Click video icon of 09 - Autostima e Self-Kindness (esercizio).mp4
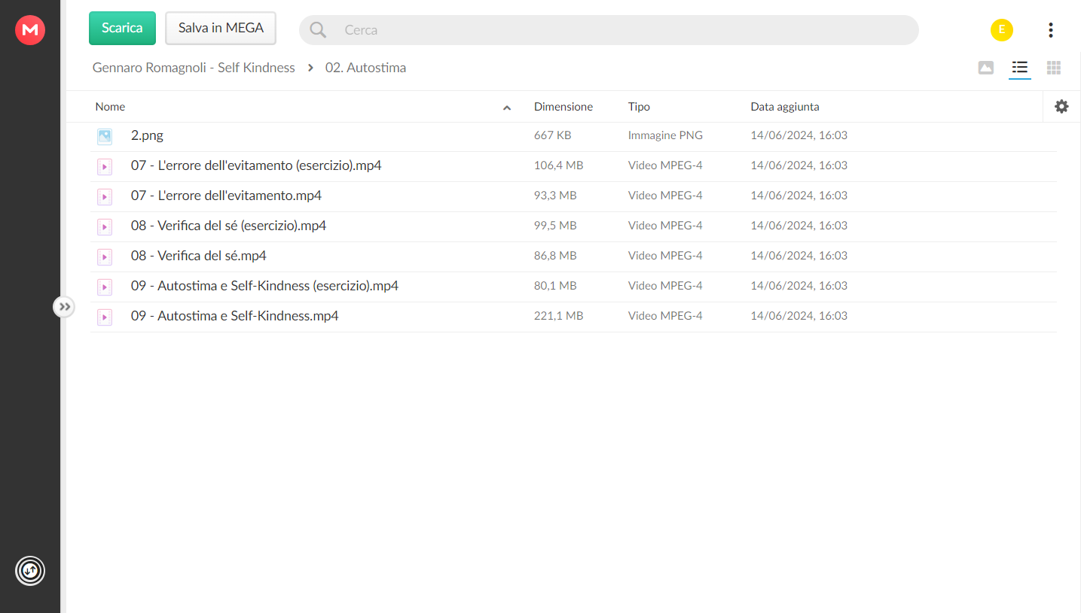Screen dimensions: 1081x613 (x=104, y=287)
